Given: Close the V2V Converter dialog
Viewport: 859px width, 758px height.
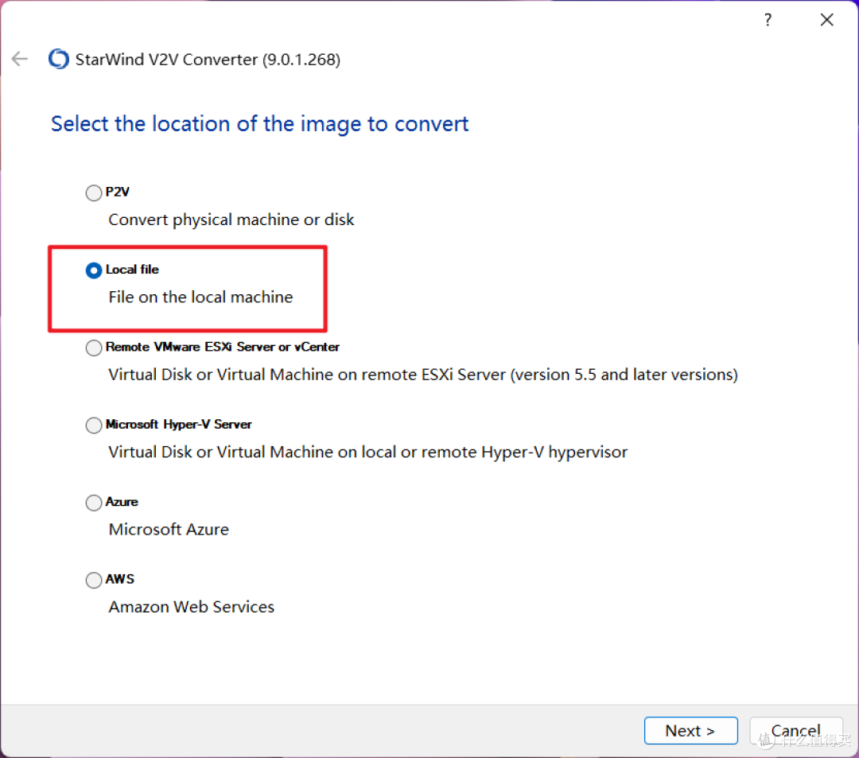Looking at the screenshot, I should coord(826,21).
